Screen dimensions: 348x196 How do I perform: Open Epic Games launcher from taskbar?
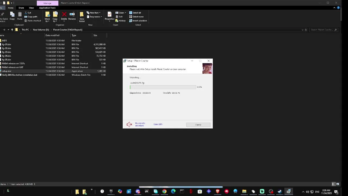click(x=111, y=191)
